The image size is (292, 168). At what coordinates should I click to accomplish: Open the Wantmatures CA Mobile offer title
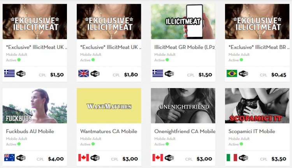pos(109,132)
